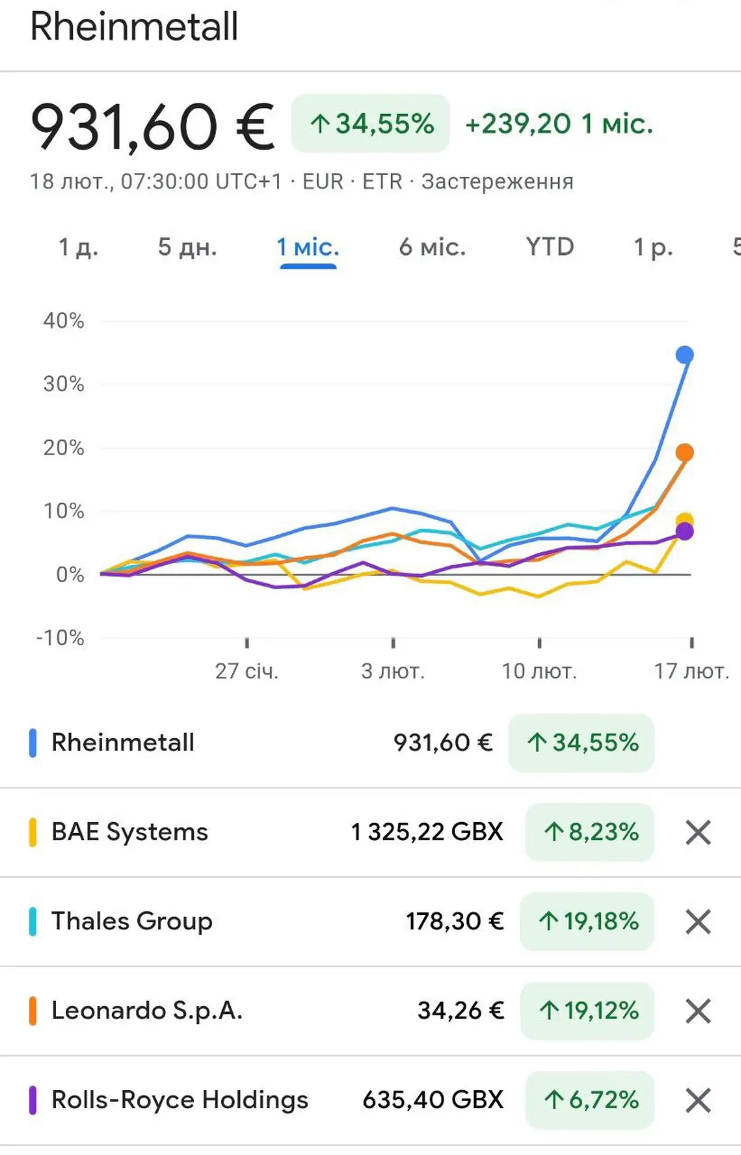Open the YTD chart range

[x=550, y=247]
